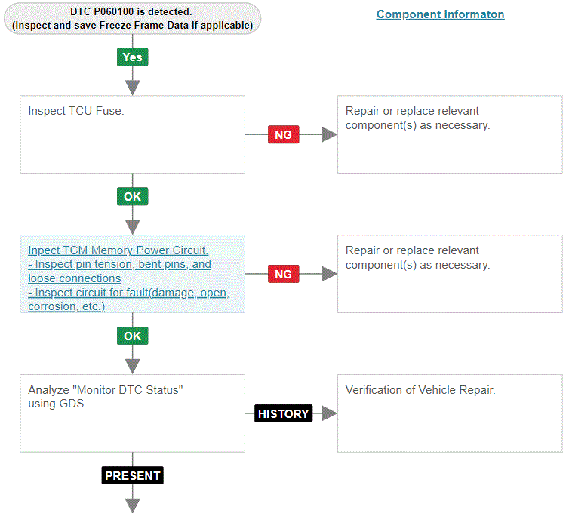569x516 pixels.
Task: Select the black HISTORY badge
Action: [283, 413]
